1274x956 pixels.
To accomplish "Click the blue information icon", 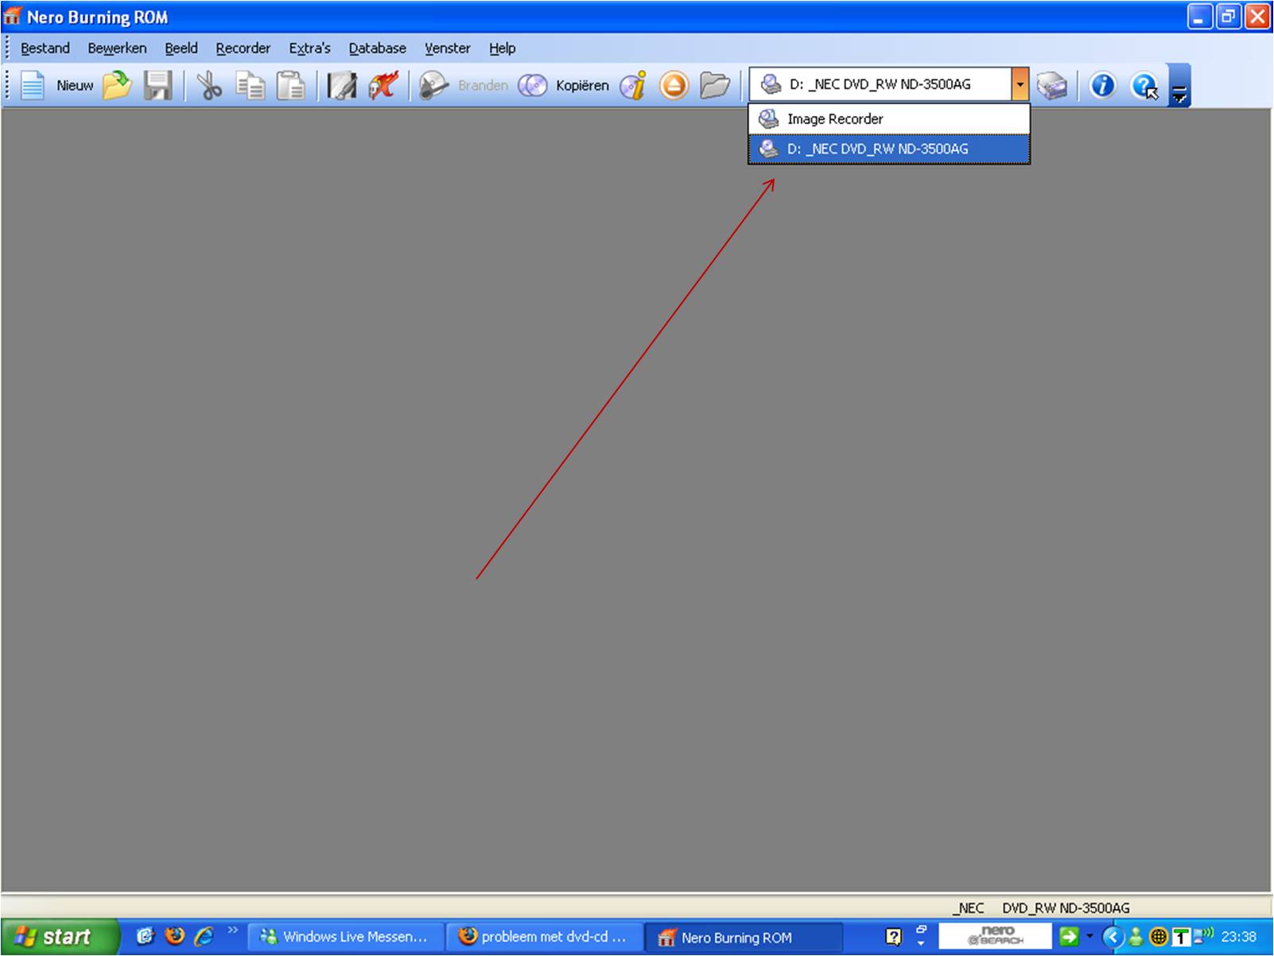I will (x=1102, y=85).
